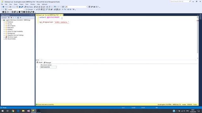Open the available databases dropdown showing master
Screen dimensions: 202x113
tap(16, 9)
